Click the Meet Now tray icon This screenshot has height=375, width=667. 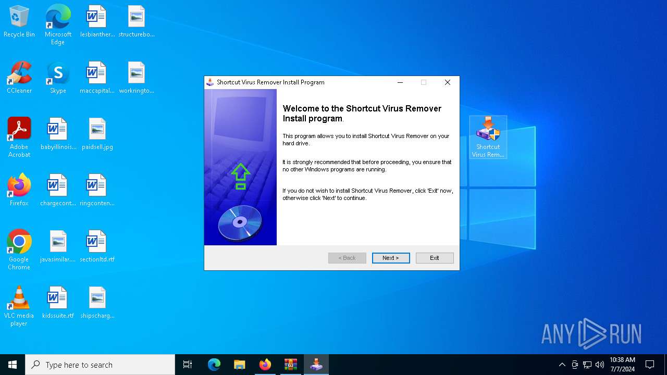[x=575, y=365]
